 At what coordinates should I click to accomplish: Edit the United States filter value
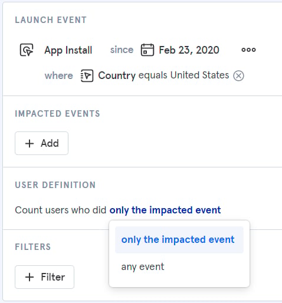pos(199,75)
